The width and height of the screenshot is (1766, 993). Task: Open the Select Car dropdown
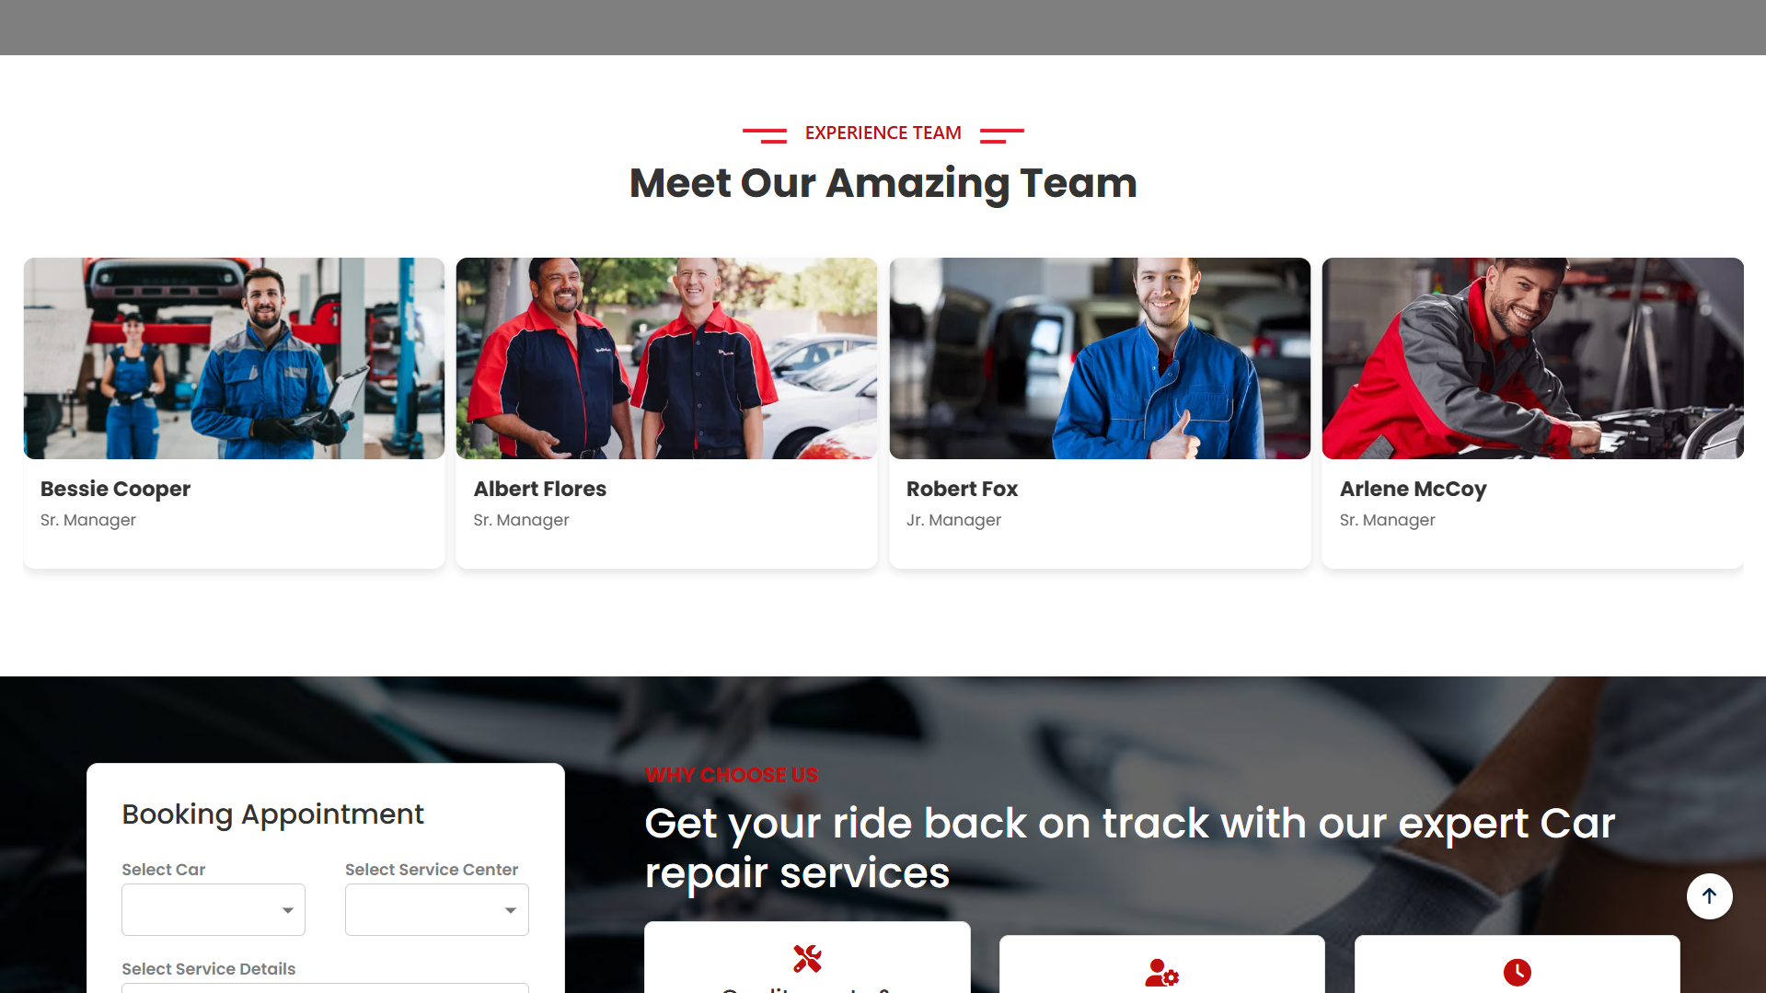tap(214, 909)
